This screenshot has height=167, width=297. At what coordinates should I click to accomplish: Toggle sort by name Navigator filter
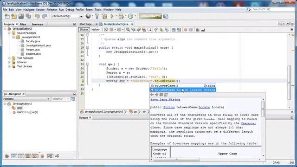point(50,156)
